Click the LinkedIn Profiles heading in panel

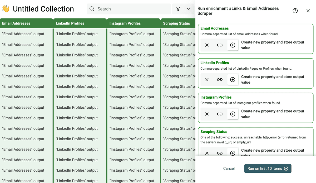[215, 63]
